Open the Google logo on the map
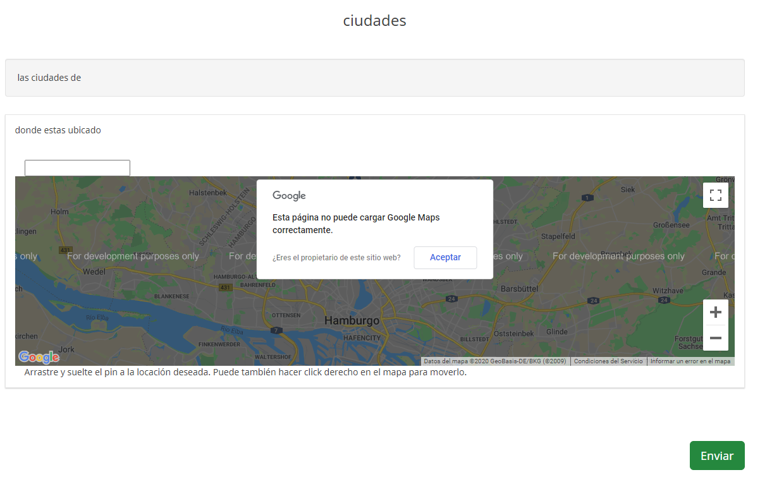Screen dimensions: 760x477 tap(39, 357)
